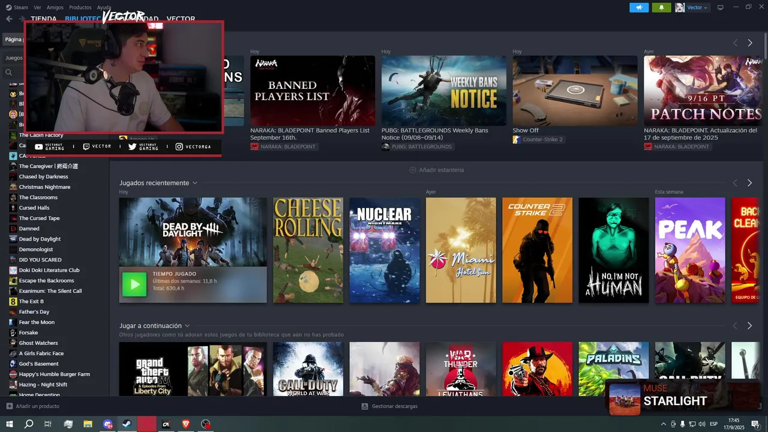Open the blue announcements megaphone button

(639, 7)
